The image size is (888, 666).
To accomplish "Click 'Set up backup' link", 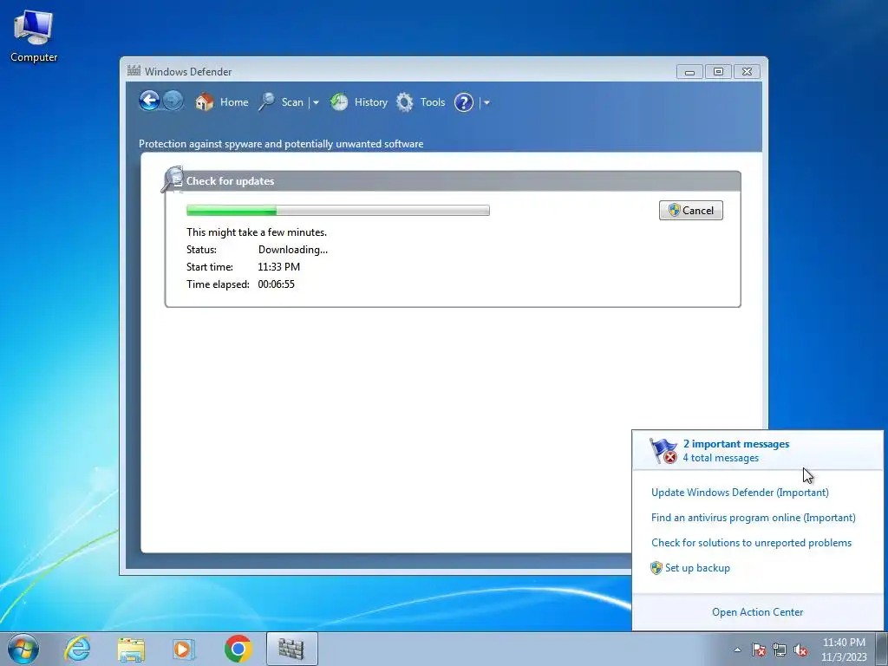I will click(698, 568).
